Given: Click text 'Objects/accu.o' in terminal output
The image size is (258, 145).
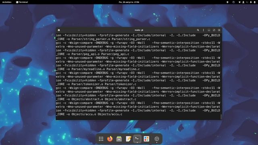Looking at the screenshot, I should tap(84, 114).
